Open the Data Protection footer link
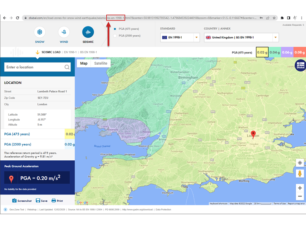 point(163,210)
